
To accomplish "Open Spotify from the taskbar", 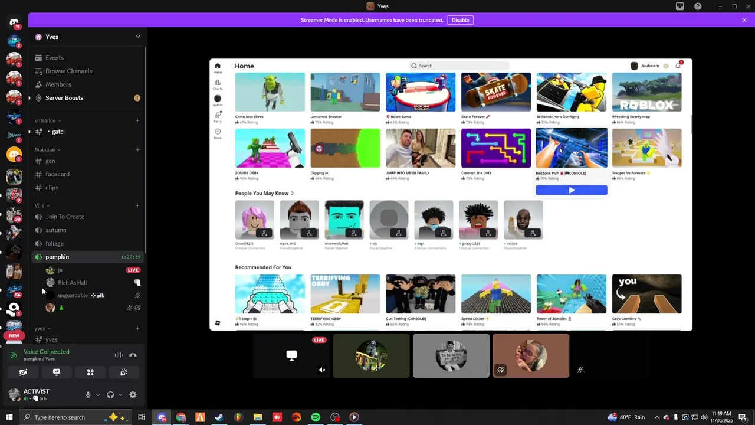I will click(x=316, y=417).
